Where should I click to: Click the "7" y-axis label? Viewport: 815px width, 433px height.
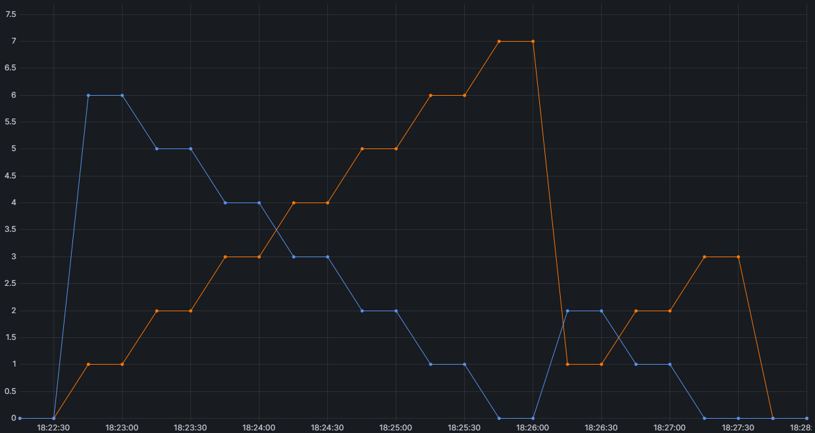(13, 41)
